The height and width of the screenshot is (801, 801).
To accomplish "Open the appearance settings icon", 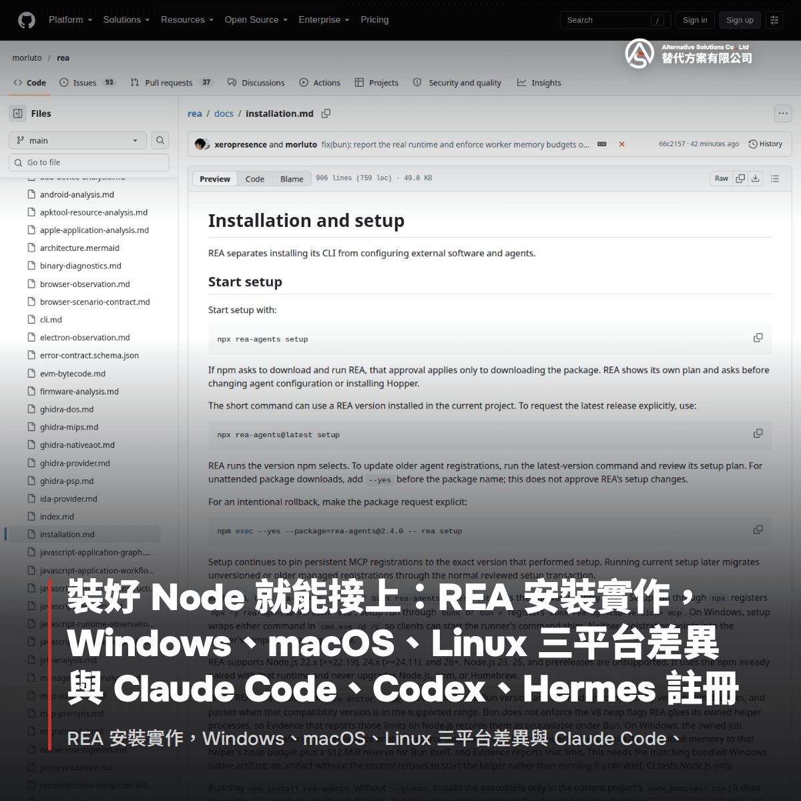I will (x=774, y=20).
